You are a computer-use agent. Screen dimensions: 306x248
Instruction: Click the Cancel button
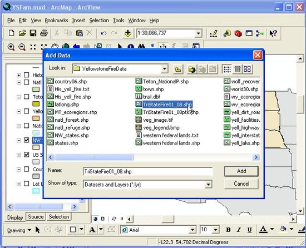point(241,183)
